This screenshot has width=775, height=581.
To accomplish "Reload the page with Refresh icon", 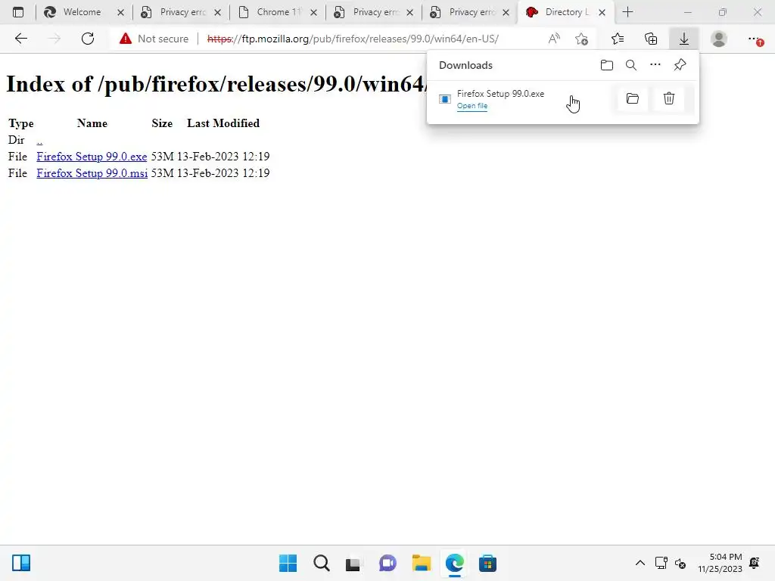I will tap(88, 39).
